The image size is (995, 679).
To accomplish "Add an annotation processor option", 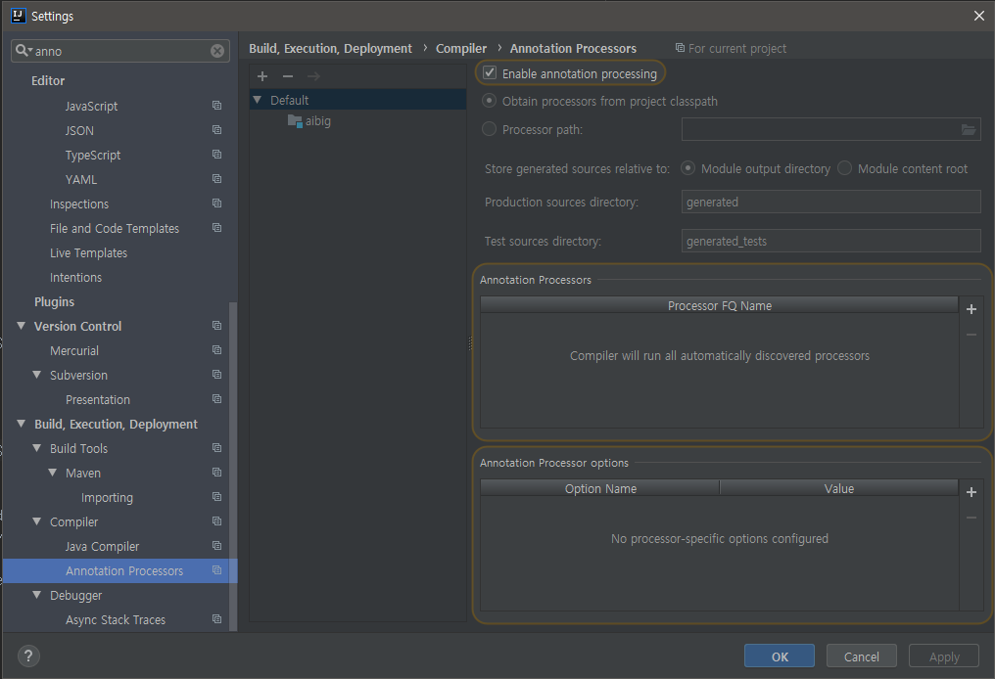I will [971, 492].
